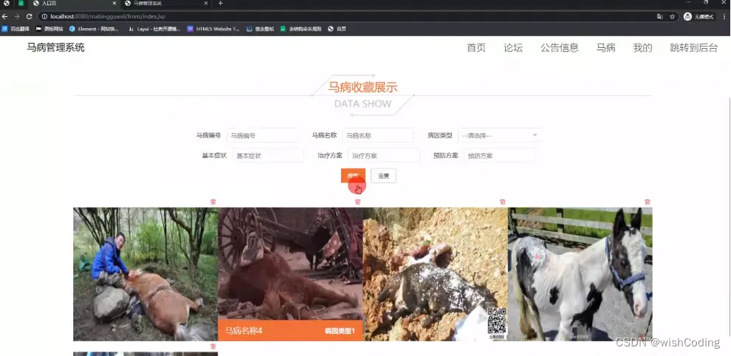Open the Element bookmark
The height and width of the screenshot is (356, 731).
point(95,29)
